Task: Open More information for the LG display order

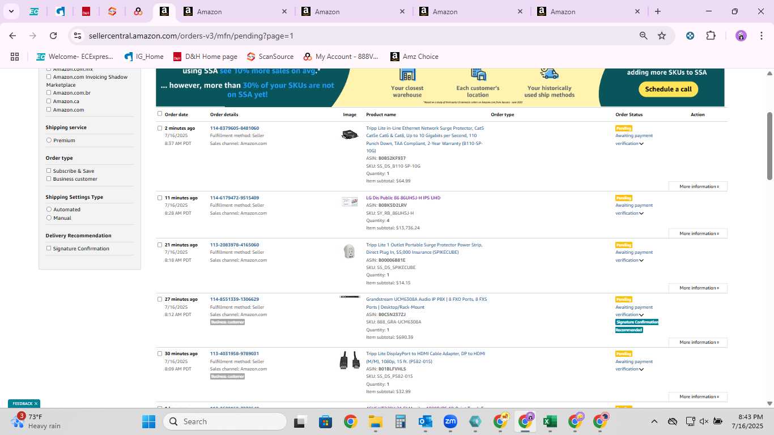Action: pos(698,233)
